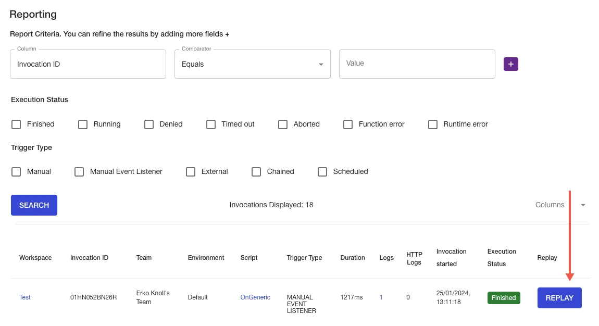
Task: Expand the Columns selector dropdown
Action: click(x=560, y=205)
